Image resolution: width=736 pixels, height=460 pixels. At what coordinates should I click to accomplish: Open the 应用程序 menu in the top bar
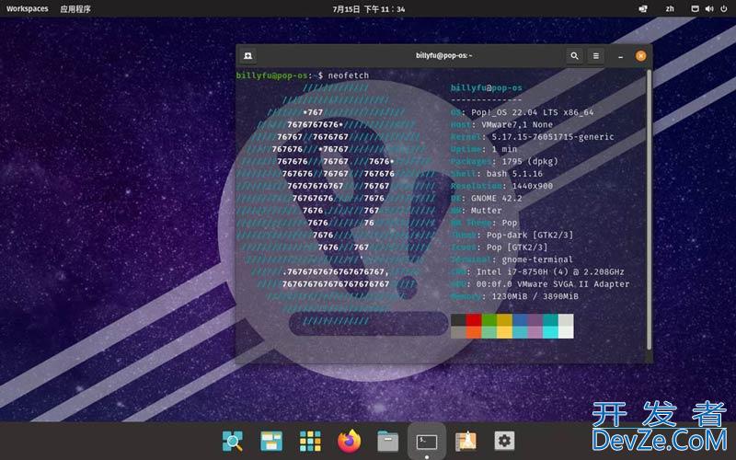pyautogui.click(x=75, y=9)
